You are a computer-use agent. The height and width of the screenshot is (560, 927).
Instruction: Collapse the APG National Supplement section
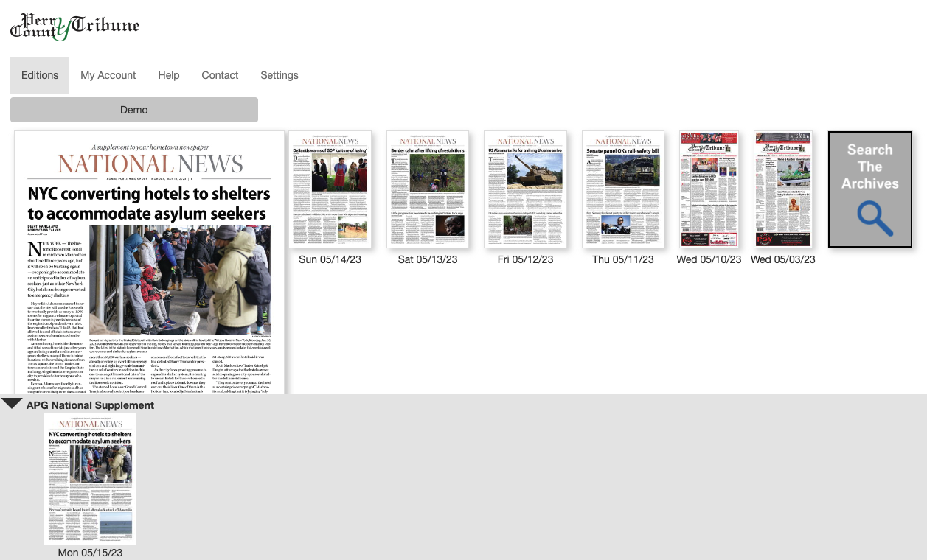(11, 404)
